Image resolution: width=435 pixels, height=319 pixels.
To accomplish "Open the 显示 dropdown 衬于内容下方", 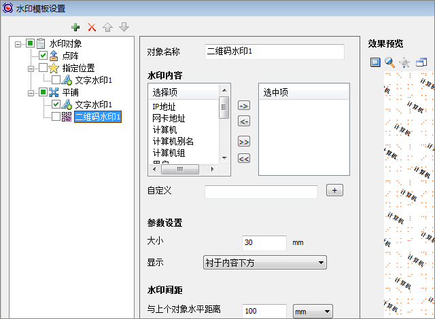I will tap(265, 263).
